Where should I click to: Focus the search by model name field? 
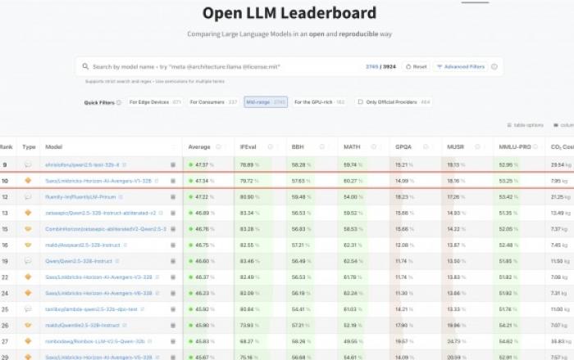click(223, 66)
